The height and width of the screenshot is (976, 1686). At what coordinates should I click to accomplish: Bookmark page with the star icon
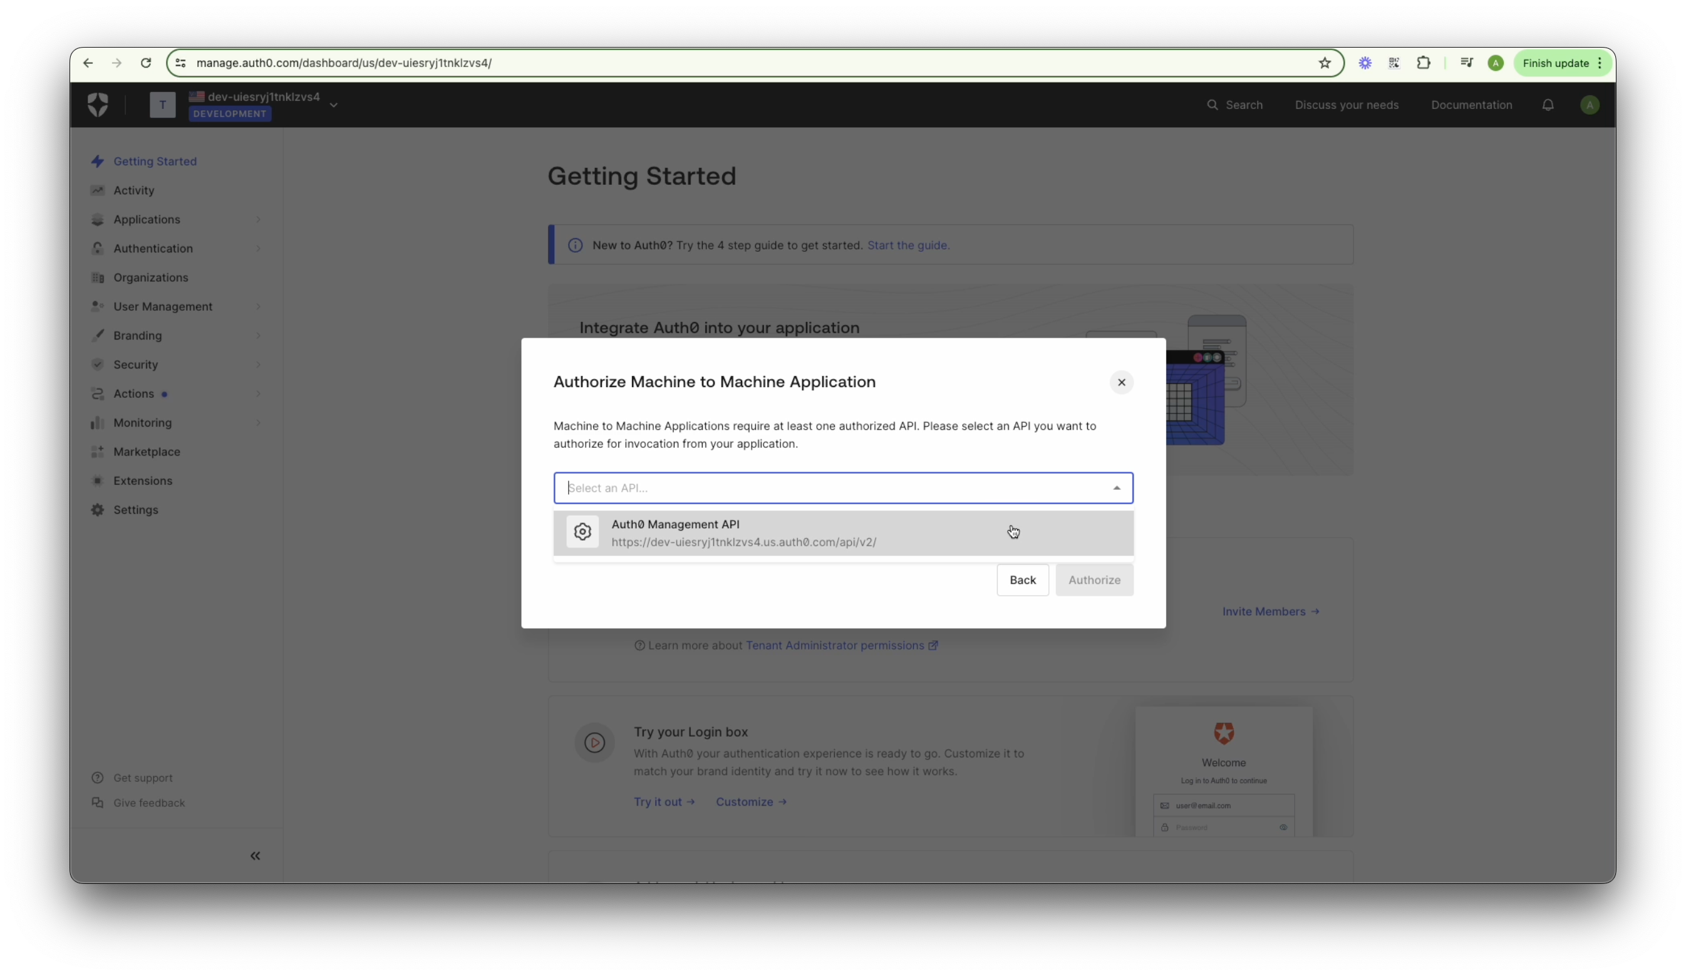click(x=1324, y=63)
